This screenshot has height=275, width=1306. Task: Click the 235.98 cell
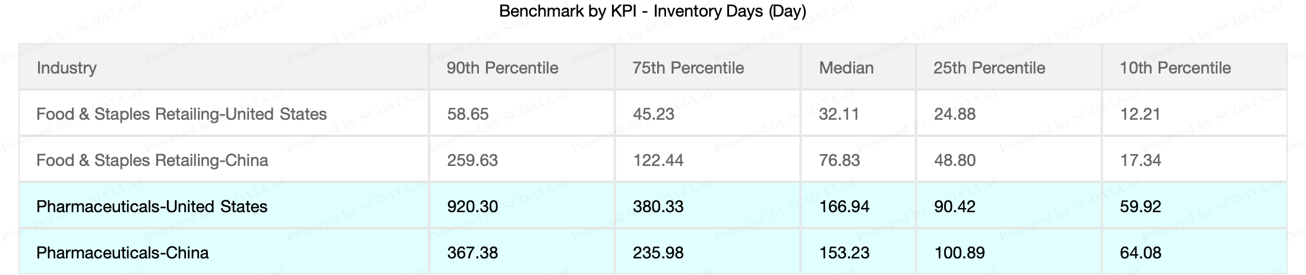point(658,252)
